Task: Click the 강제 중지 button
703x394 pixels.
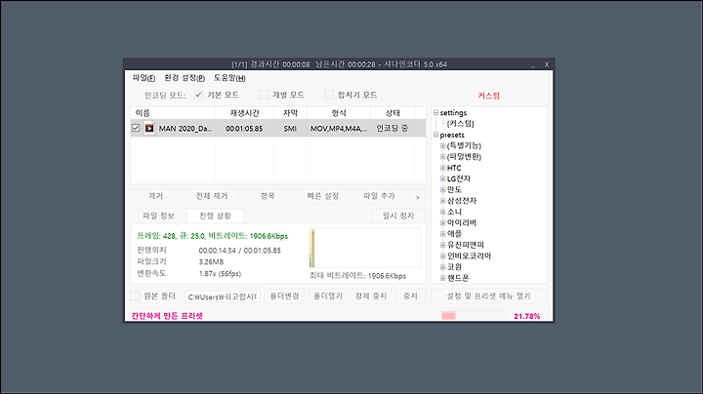Action: pos(371,295)
